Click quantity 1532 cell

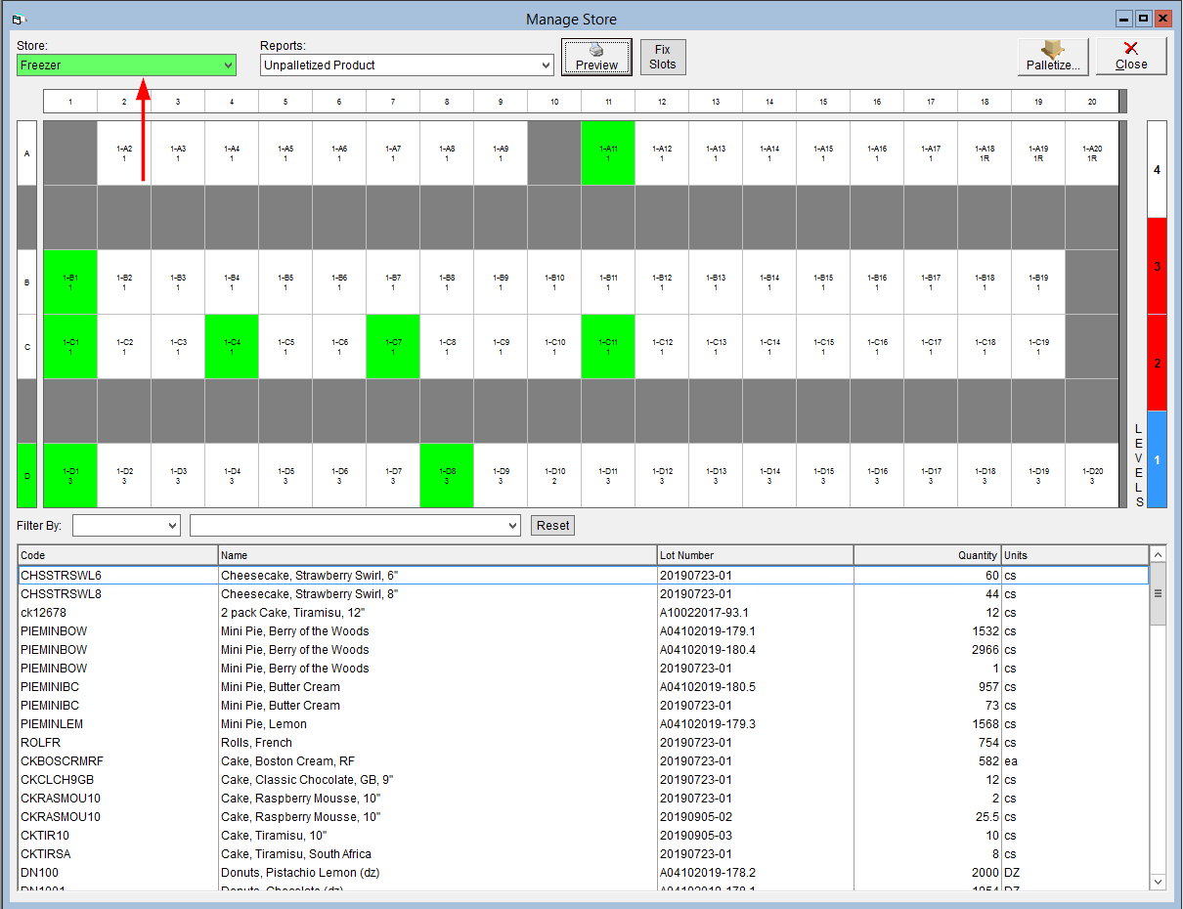[x=928, y=631]
